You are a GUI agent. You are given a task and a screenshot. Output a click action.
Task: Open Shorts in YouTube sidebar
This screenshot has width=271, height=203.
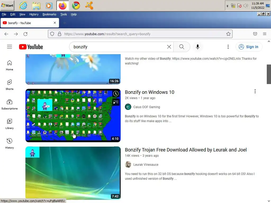tap(10, 85)
